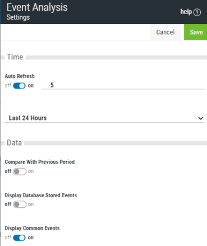
Task: Click the "off" label beside Auto Refresh
Action: (x=8, y=86)
